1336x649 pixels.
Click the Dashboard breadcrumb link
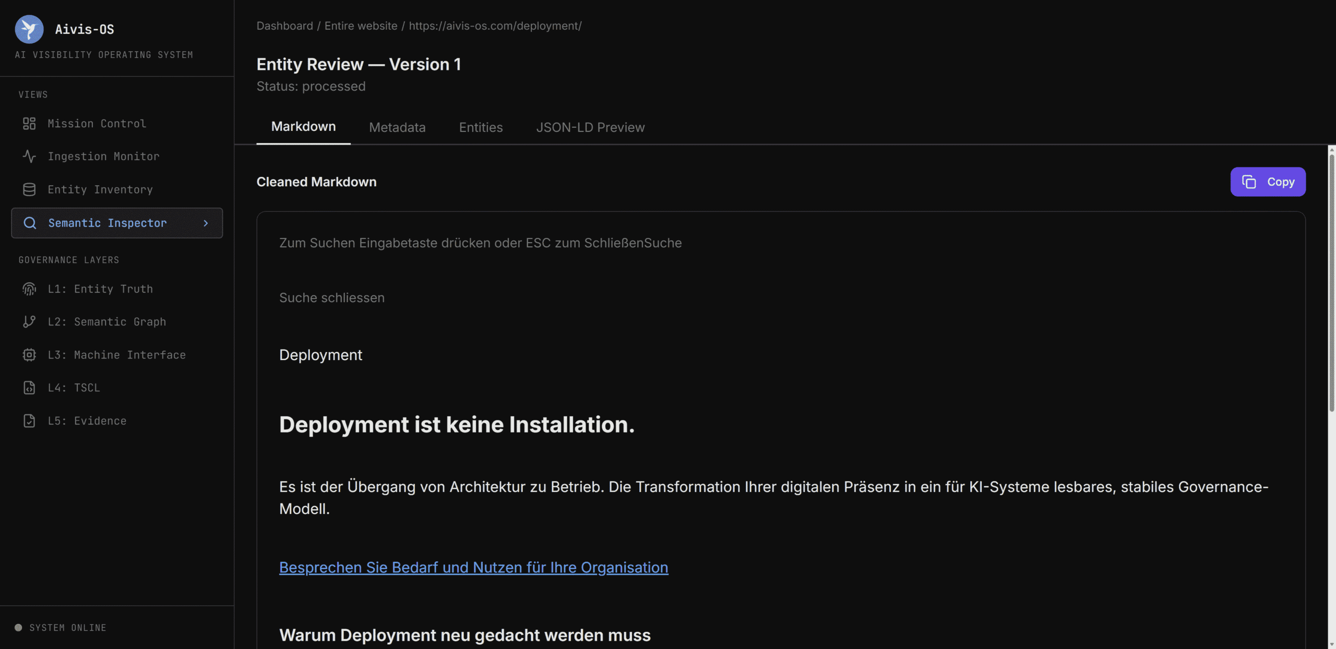pos(284,26)
